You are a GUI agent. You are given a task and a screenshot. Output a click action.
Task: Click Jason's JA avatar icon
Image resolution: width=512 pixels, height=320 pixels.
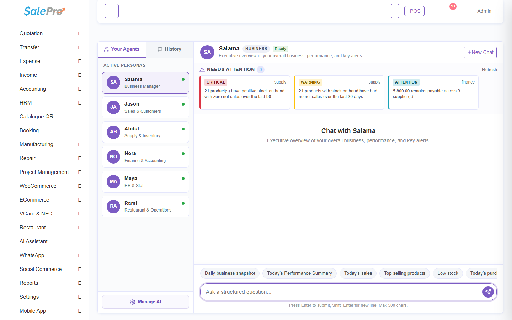click(113, 107)
